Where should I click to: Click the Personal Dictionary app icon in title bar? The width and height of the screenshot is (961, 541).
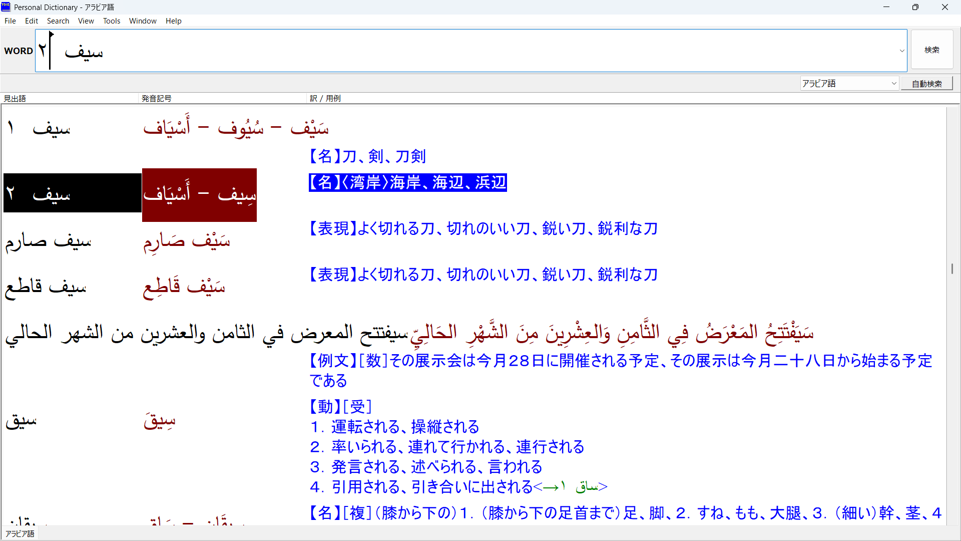(x=6, y=7)
